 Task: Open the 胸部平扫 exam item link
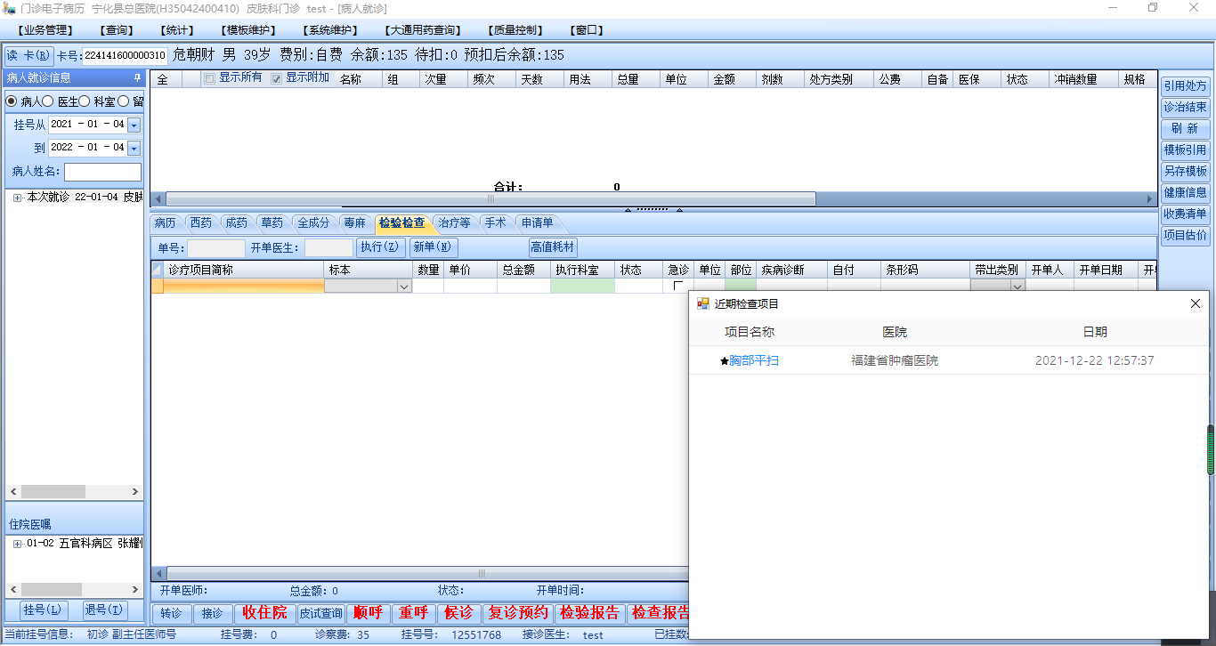(x=754, y=361)
